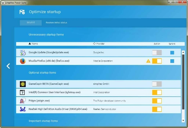Click the back arrow chevron on left sidebar
188x128 pixels.
coord(8,66)
